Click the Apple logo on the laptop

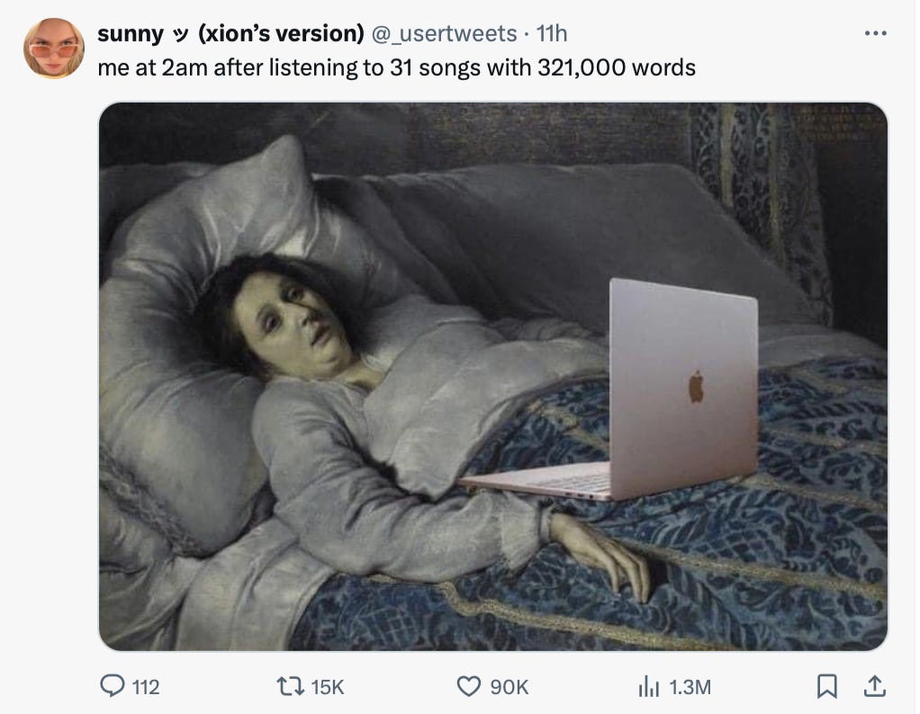coord(696,387)
